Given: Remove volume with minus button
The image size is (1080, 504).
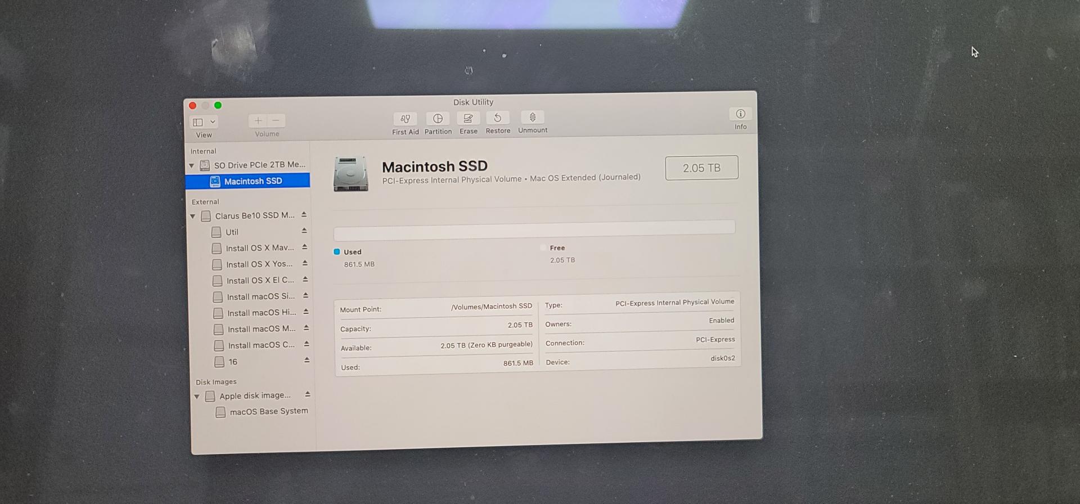Looking at the screenshot, I should 276,120.
